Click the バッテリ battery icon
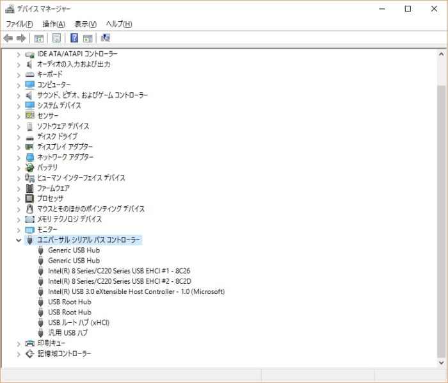The height and width of the screenshot is (383, 448). coord(29,168)
